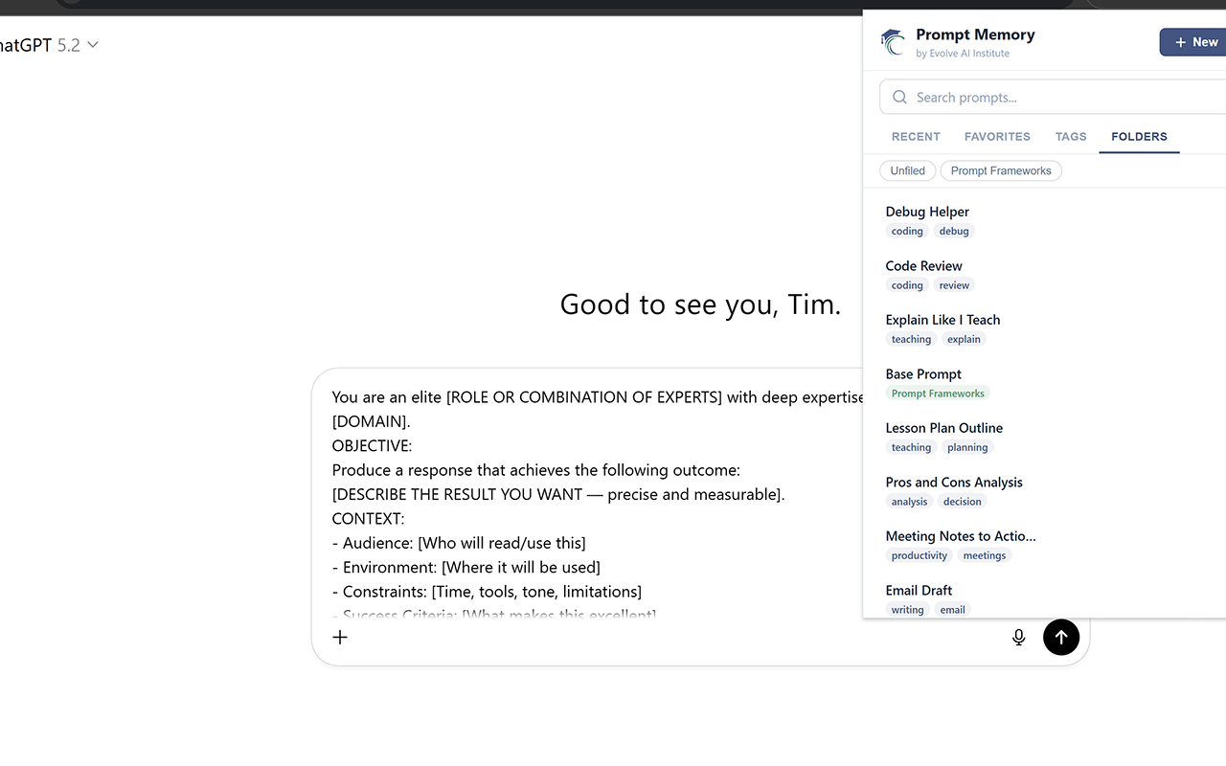
Task: Switch to the Recent tab
Action: 916,137
